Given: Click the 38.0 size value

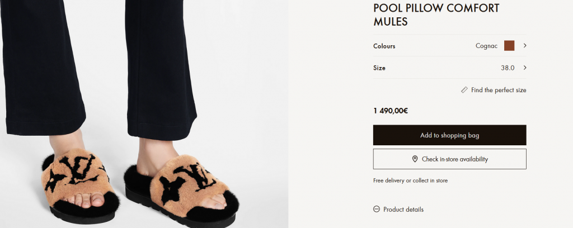Looking at the screenshot, I should click(508, 68).
